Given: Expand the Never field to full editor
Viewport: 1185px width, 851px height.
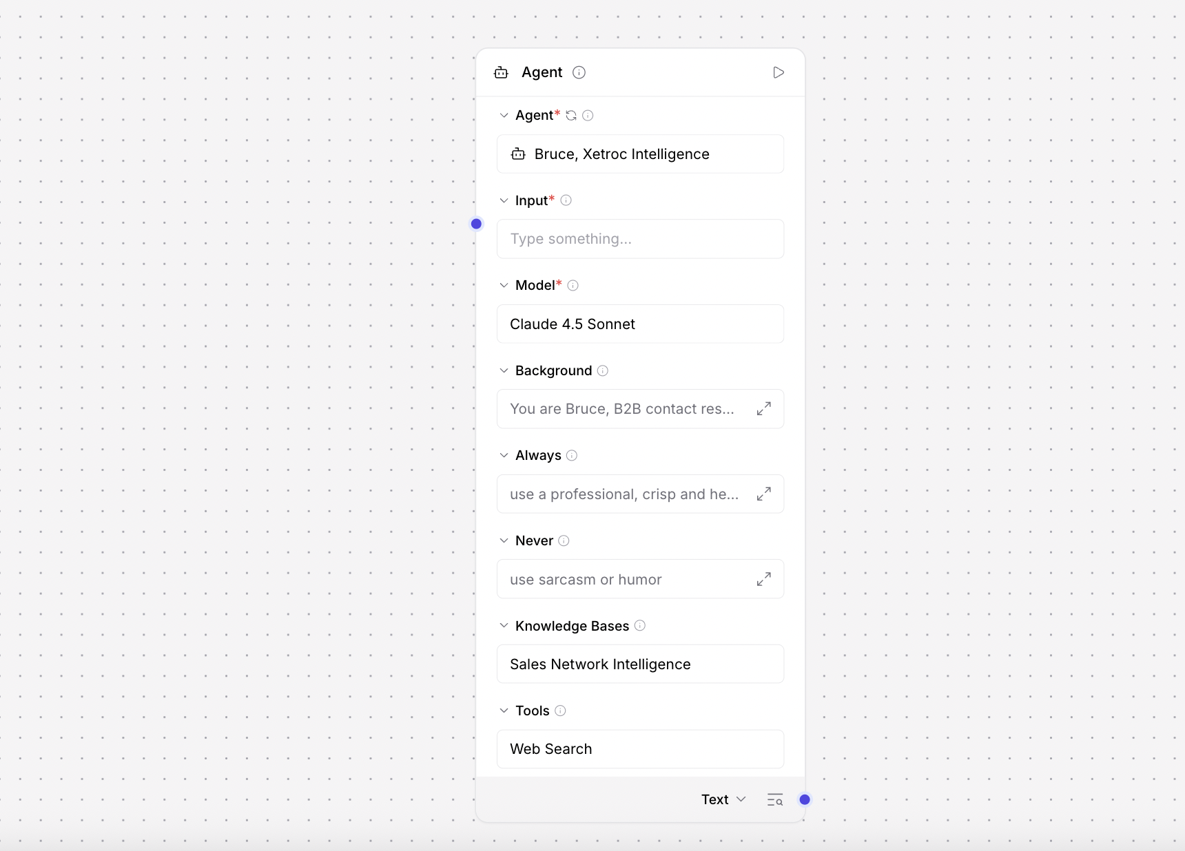Looking at the screenshot, I should click(763, 580).
